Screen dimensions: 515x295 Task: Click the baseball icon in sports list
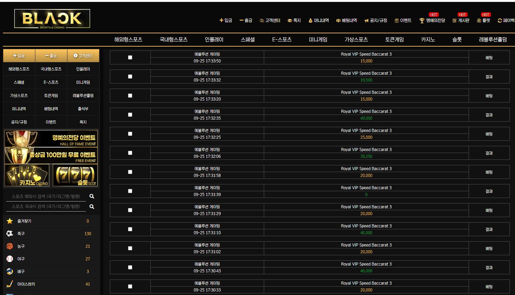[x=10, y=259]
